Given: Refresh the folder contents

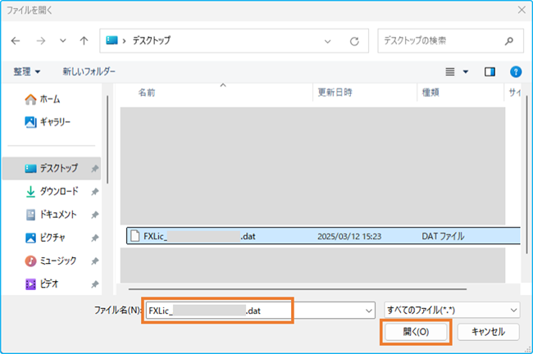Looking at the screenshot, I should (x=354, y=42).
